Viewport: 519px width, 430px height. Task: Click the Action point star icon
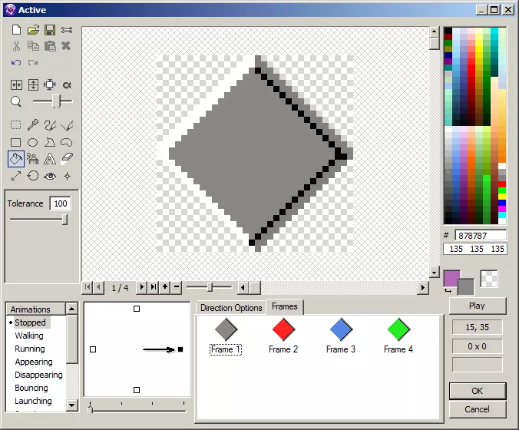(x=68, y=177)
